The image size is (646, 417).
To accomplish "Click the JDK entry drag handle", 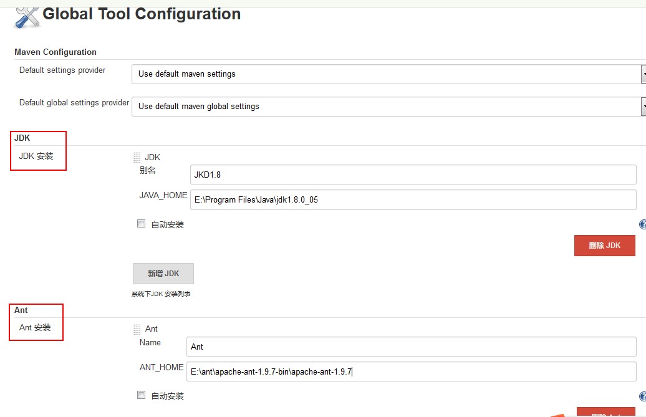I will click(137, 158).
